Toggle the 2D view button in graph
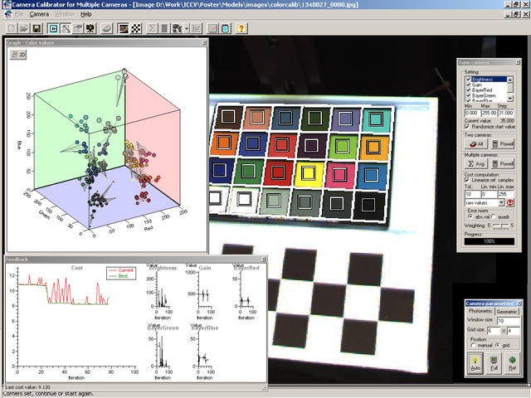 coord(18,55)
